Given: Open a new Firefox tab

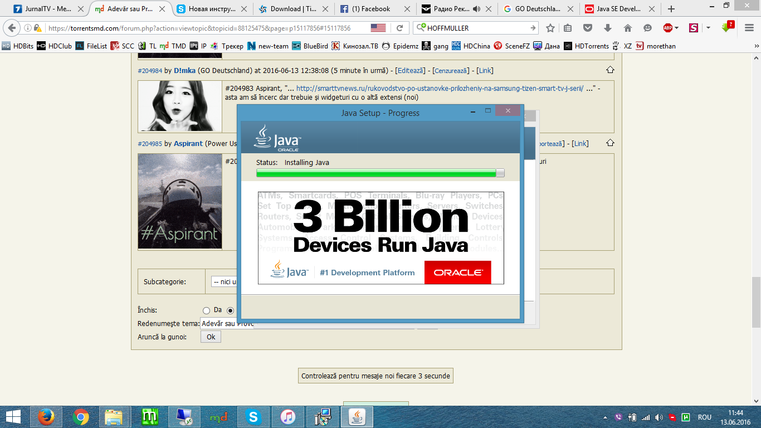Looking at the screenshot, I should [671, 9].
